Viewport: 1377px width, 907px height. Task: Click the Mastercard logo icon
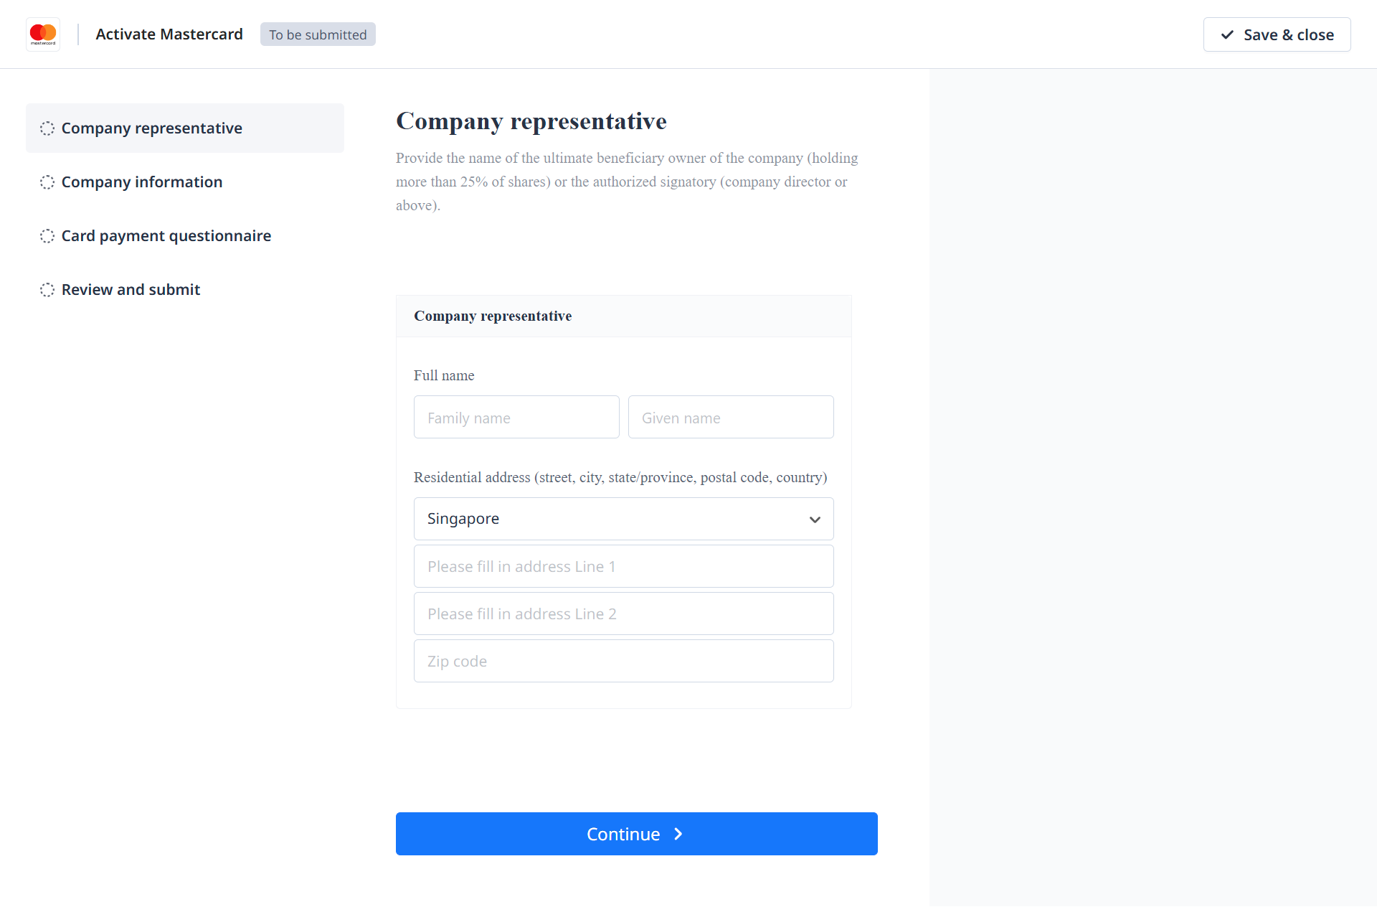[x=43, y=34]
